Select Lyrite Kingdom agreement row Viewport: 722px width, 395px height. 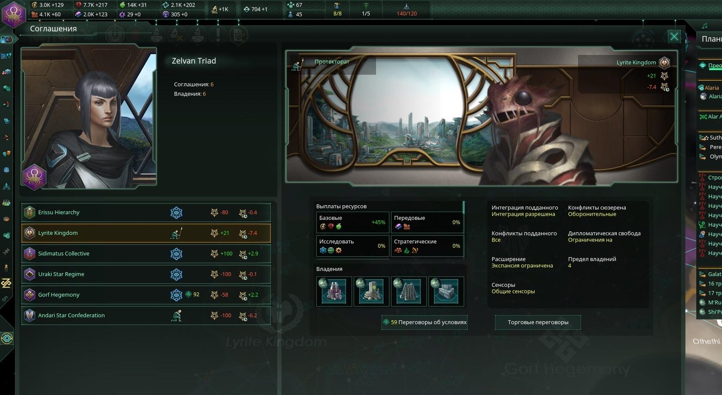click(x=146, y=233)
